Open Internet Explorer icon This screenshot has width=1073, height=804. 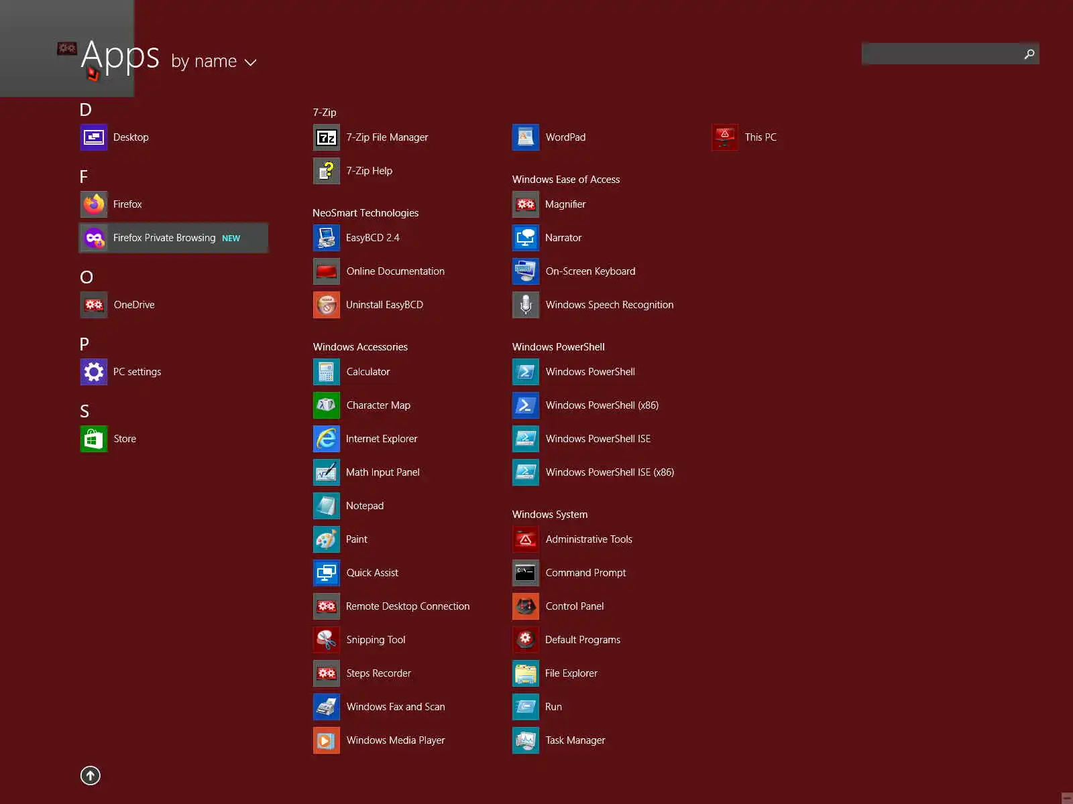coord(327,439)
